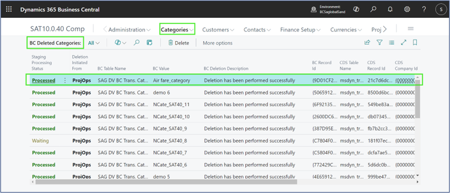Select the NCate_SAT40_11 cell
Viewport: 450px width, 193px height.
pyautogui.click(x=171, y=105)
